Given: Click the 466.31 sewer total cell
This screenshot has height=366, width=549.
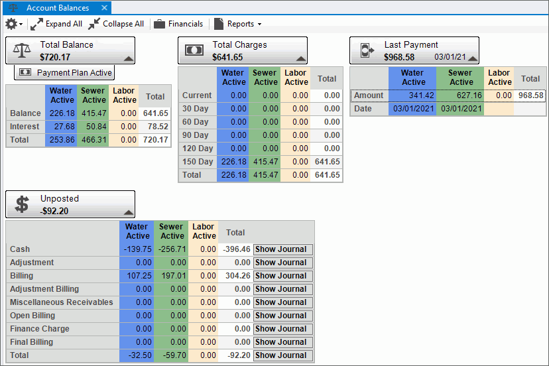Looking at the screenshot, I should point(94,140).
